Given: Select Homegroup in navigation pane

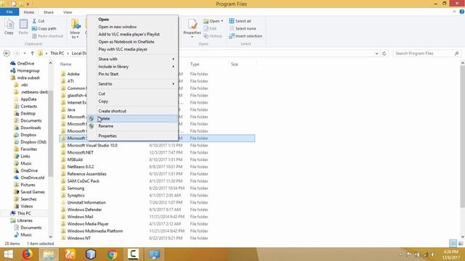Looking at the screenshot, I should click(x=28, y=70).
